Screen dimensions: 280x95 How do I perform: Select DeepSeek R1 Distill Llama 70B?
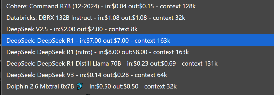pos(138,63)
